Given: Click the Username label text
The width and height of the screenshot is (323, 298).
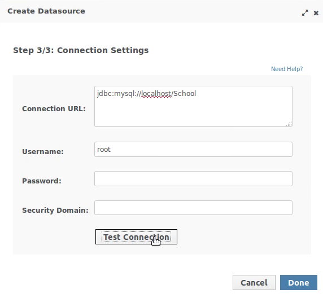Looking at the screenshot, I should [x=43, y=152].
